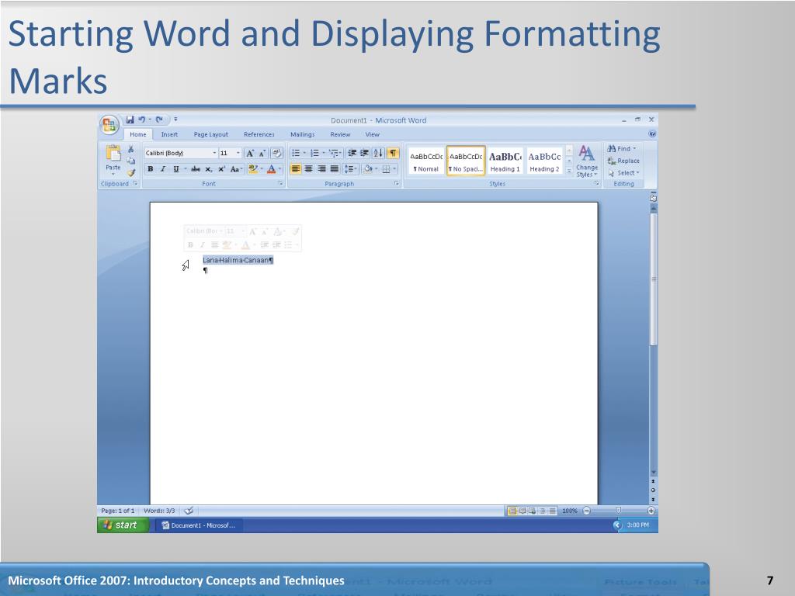Paste clipboard contents with Paste icon
Viewport: 795px width, 596px height.
tap(113, 153)
